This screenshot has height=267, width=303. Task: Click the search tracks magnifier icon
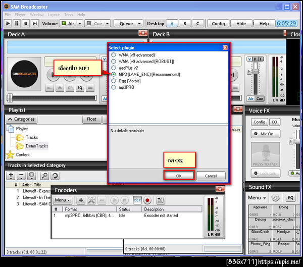coord(44,176)
